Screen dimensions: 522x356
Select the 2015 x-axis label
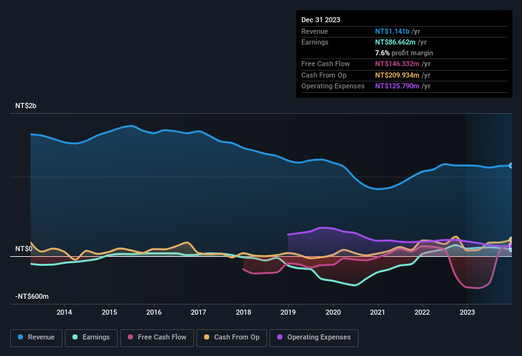click(x=109, y=312)
